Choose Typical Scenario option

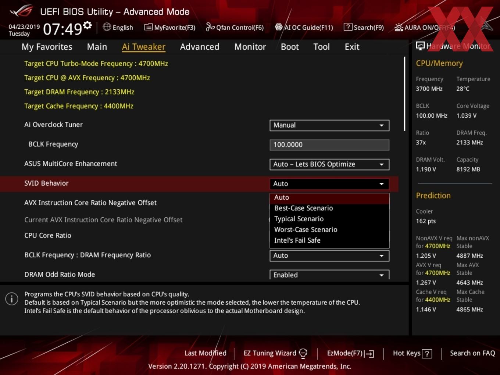pyautogui.click(x=329, y=219)
